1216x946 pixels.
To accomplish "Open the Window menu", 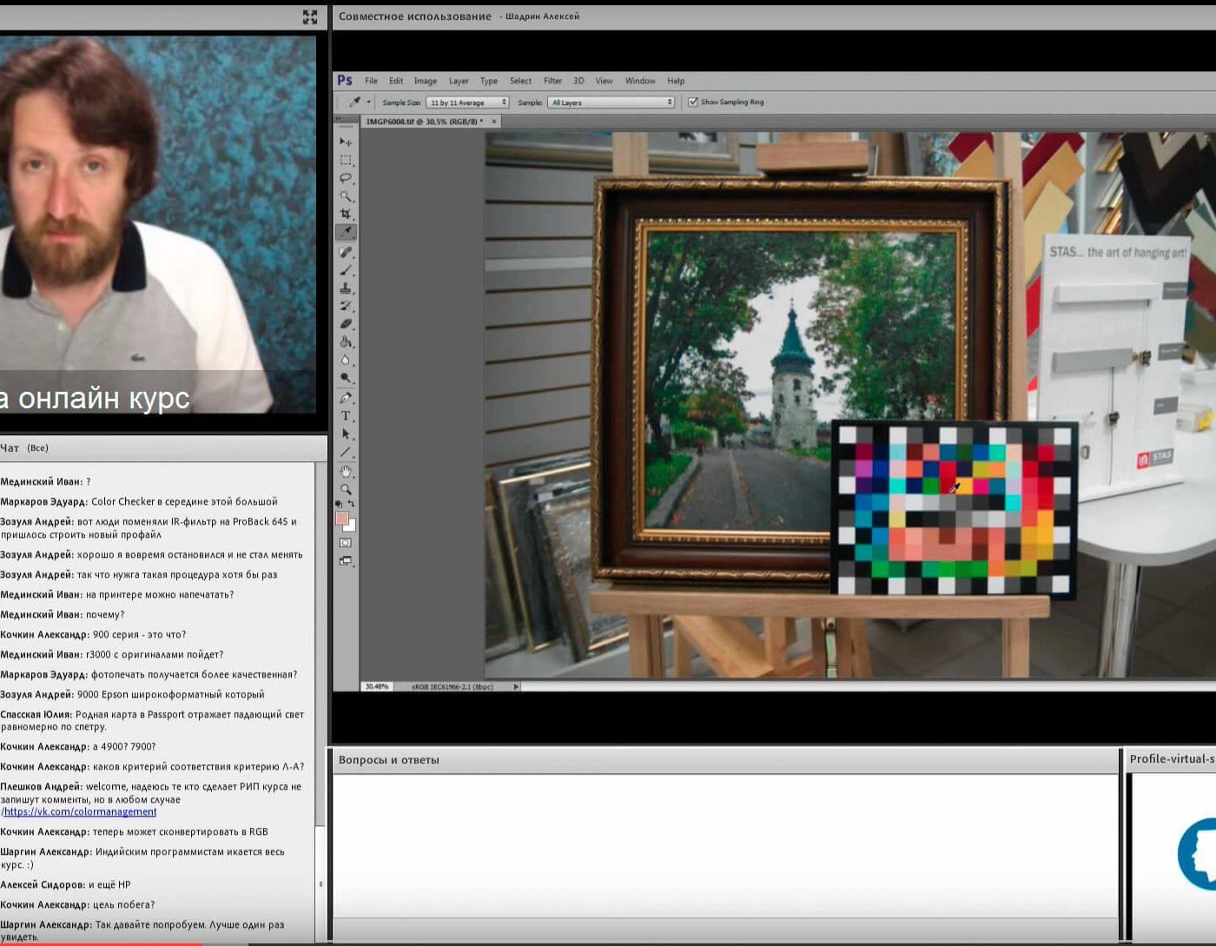I will coord(640,81).
